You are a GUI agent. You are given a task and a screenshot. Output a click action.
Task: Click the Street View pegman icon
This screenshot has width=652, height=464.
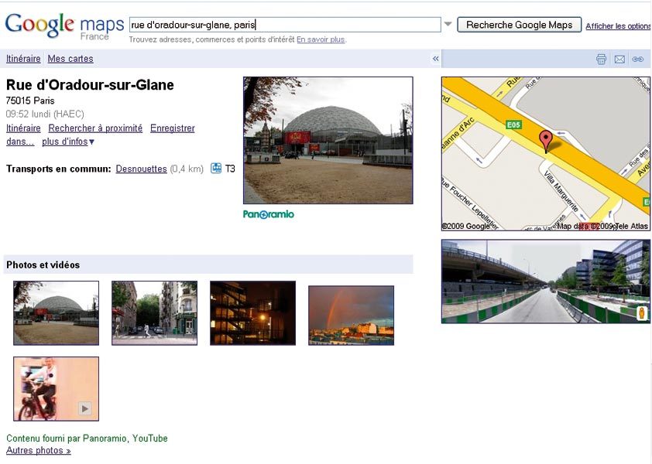coord(642,312)
